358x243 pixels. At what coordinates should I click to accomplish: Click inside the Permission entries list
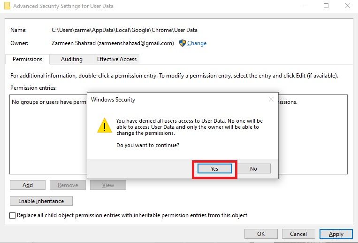click(x=47, y=141)
